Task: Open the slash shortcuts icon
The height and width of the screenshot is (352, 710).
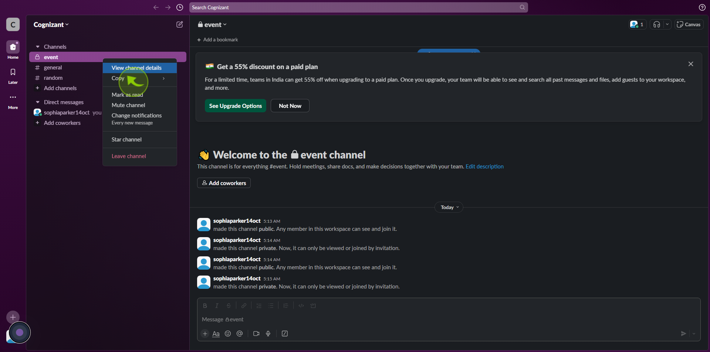Action: tap(285, 334)
